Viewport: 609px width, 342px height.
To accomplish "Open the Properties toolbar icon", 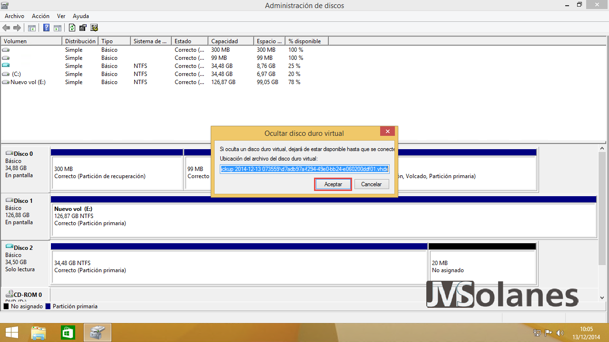I will (83, 28).
